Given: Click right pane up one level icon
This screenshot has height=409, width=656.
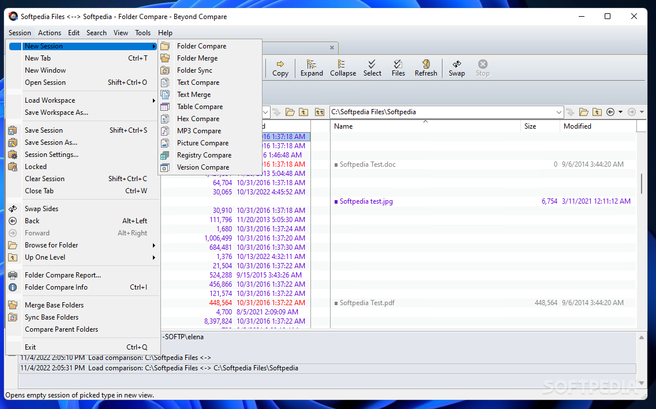Looking at the screenshot, I should (x=597, y=112).
